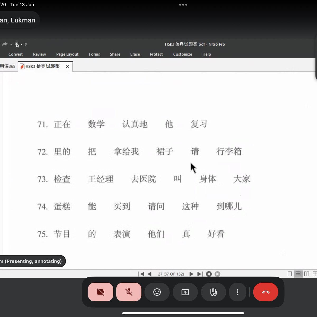317x317 pixels.
Task: Click the page number field 27 (37 OF 132)
Action: click(171, 274)
